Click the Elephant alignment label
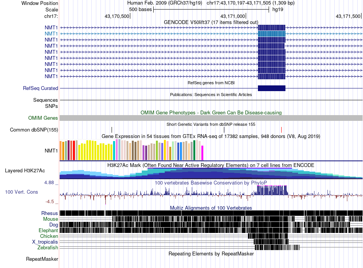The width and height of the screenshot is (363, 268). pos(48,231)
